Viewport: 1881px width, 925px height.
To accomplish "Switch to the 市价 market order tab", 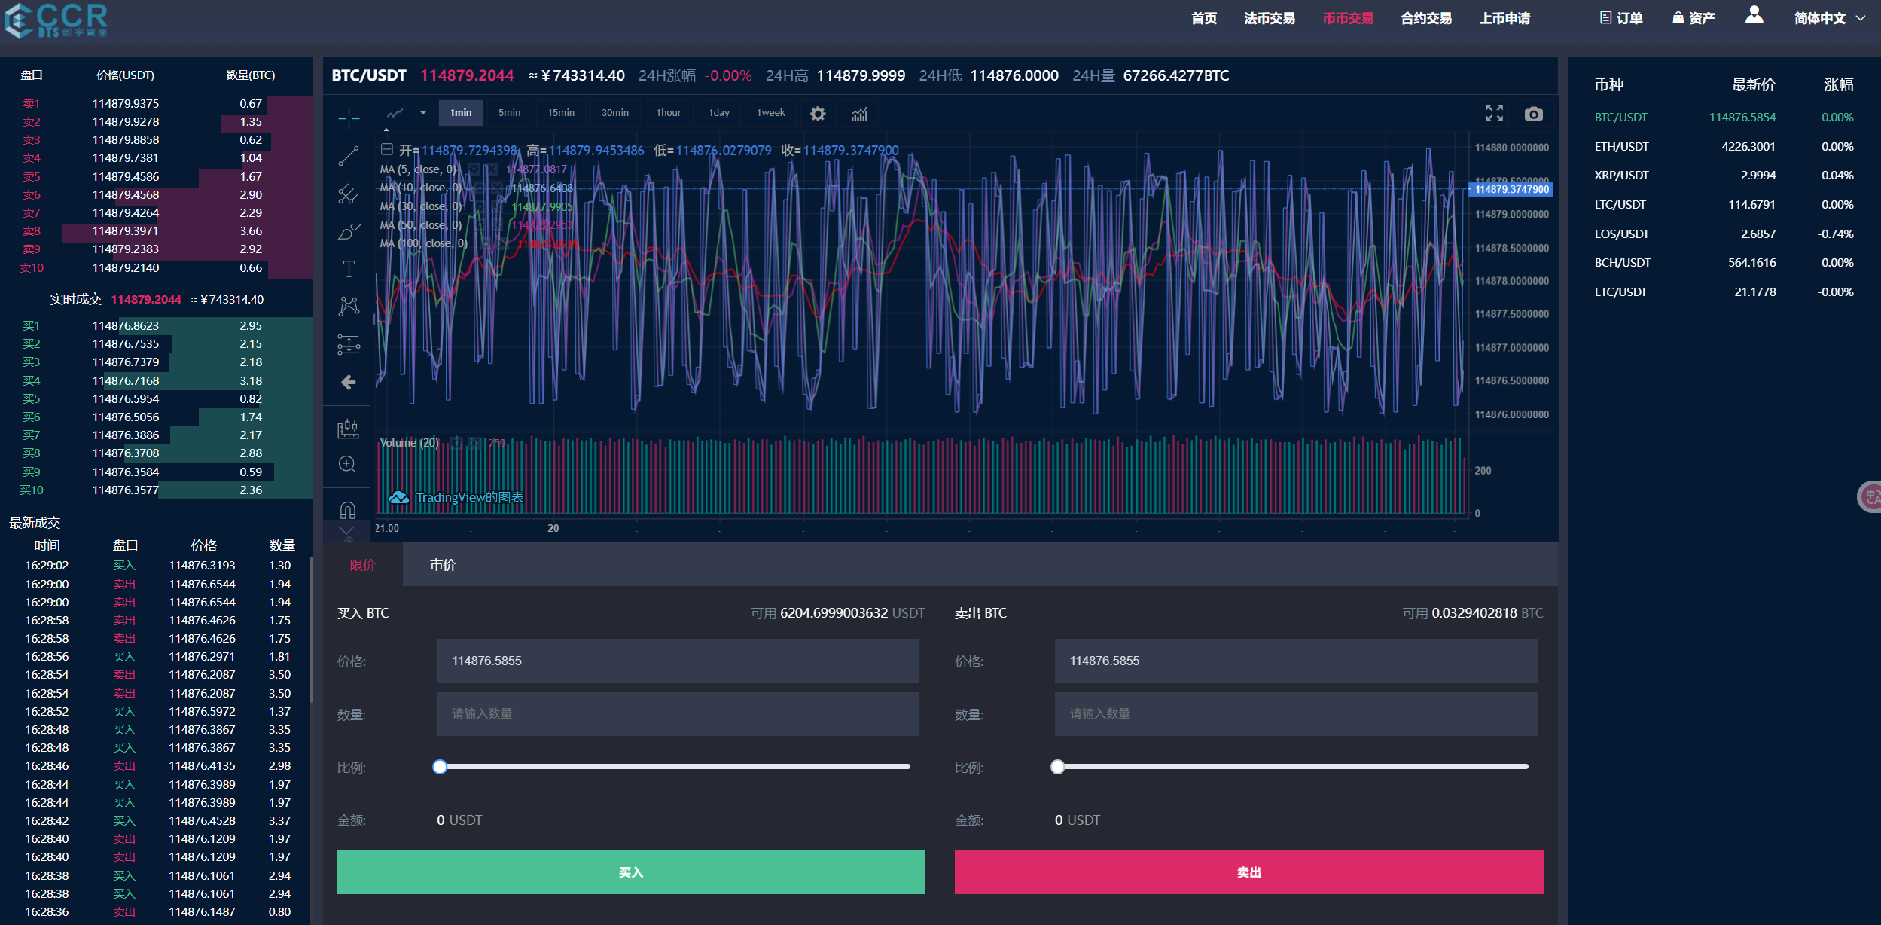I will (x=443, y=565).
